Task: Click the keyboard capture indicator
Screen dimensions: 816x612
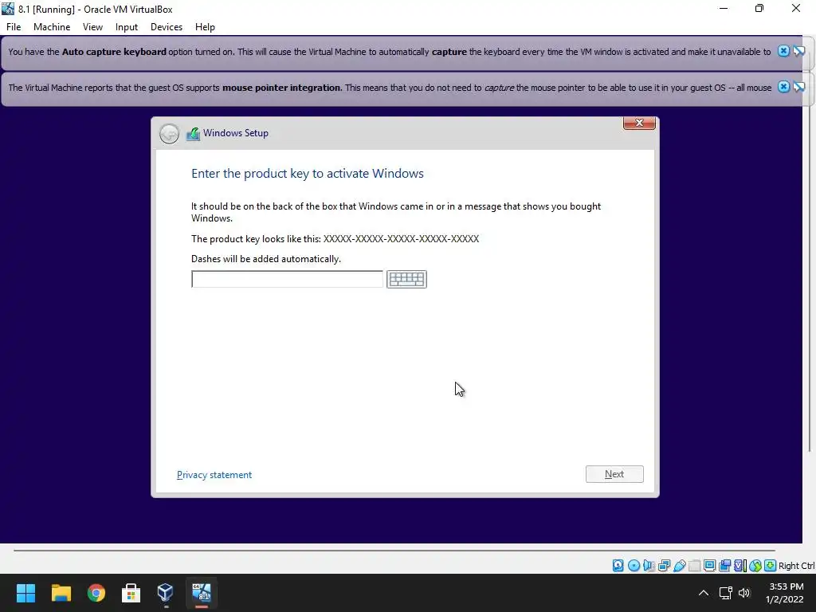Action: coord(771,565)
